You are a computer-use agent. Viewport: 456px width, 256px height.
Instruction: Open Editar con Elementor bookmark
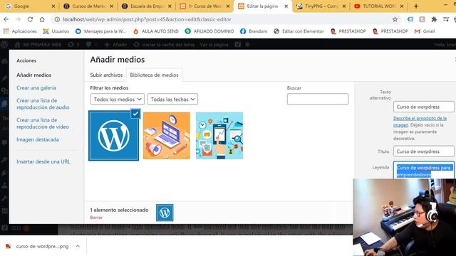299,31
